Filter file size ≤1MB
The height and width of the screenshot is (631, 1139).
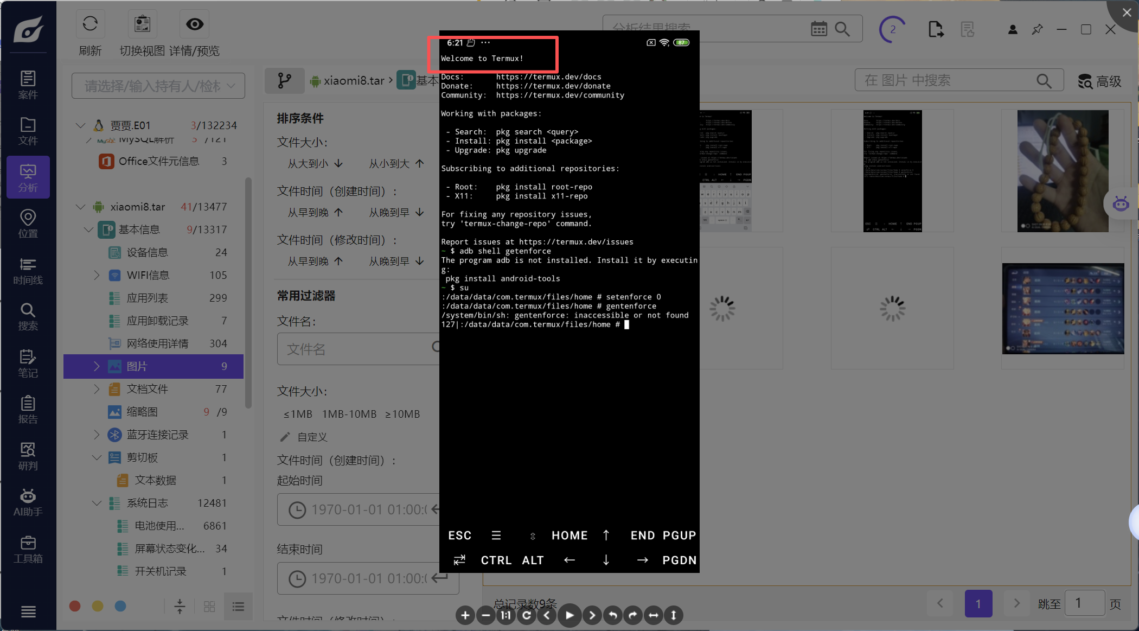298,414
